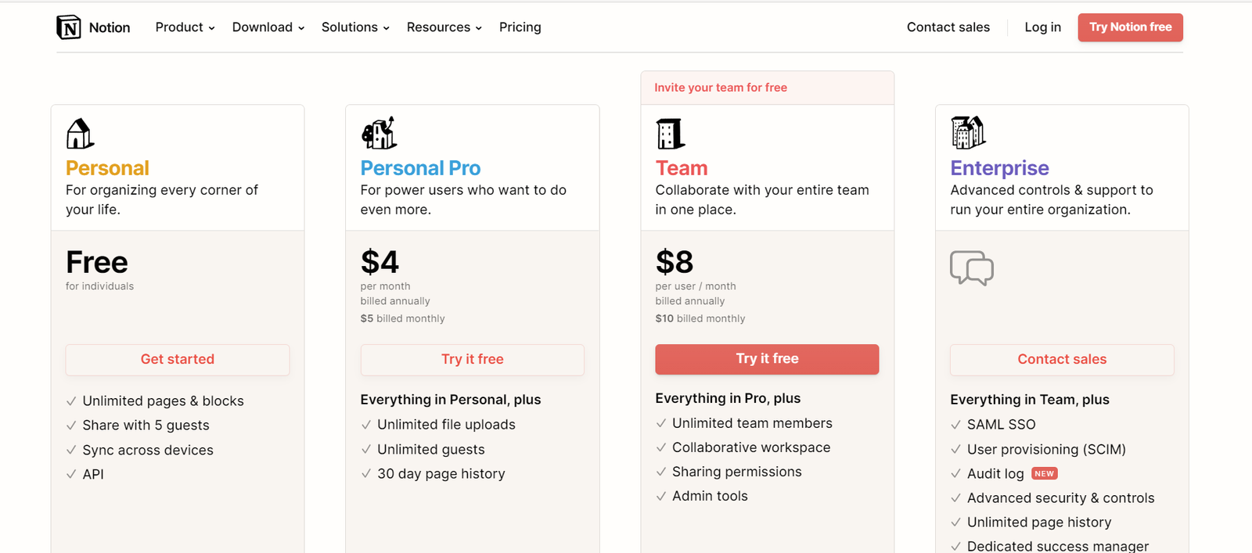
Task: Click the Try Notion free button
Action: (x=1131, y=27)
